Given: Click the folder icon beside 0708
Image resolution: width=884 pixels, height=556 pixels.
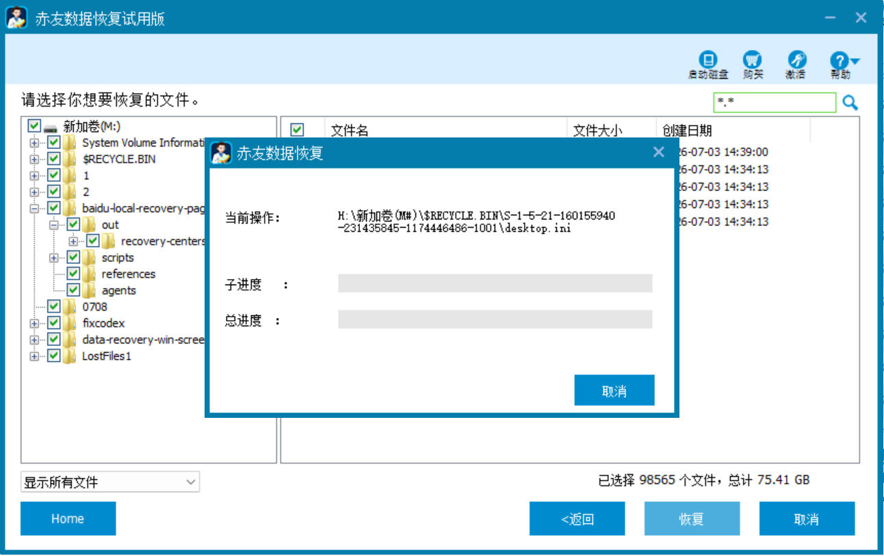Looking at the screenshot, I should [x=70, y=307].
